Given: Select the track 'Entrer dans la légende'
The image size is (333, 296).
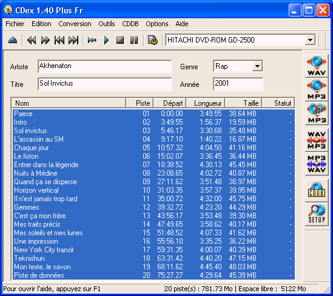Looking at the screenshot, I should pyautogui.click(x=153, y=165).
